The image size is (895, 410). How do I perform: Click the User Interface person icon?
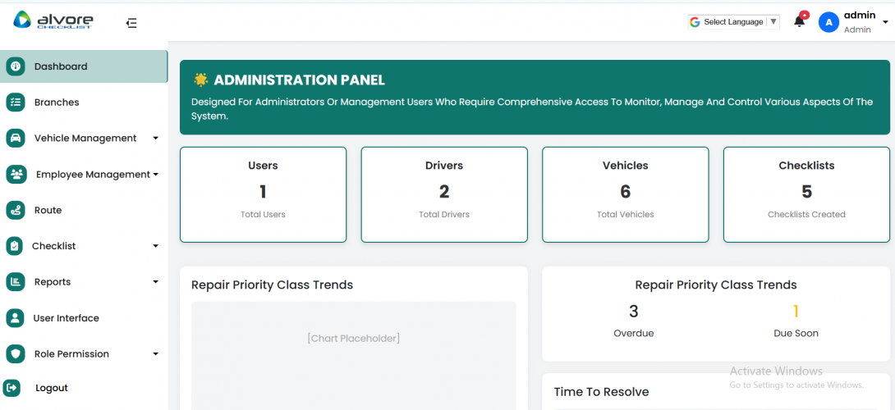(x=16, y=317)
